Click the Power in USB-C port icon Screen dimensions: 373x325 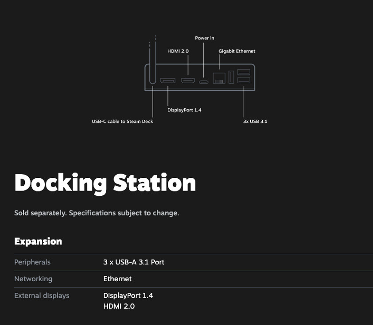tap(203, 82)
